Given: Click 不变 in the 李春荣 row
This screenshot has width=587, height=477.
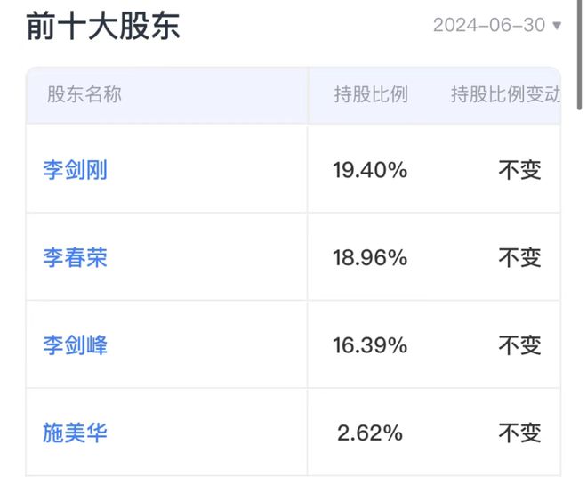Looking at the screenshot, I should pyautogui.click(x=519, y=258).
